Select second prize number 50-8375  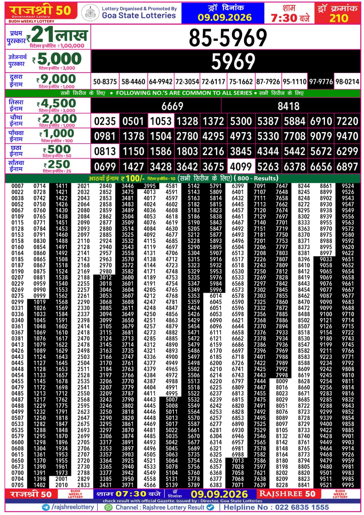pyautogui.click(x=105, y=81)
